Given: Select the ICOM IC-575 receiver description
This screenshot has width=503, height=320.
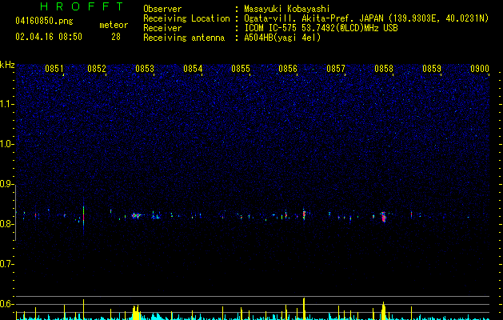Looking at the screenshot, I should coord(321,28).
